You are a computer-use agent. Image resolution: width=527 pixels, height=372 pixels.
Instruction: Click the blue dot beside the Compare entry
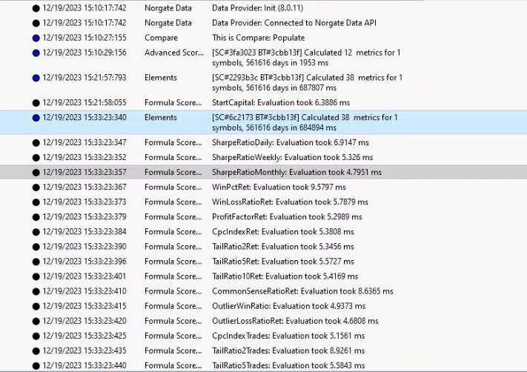click(x=36, y=38)
